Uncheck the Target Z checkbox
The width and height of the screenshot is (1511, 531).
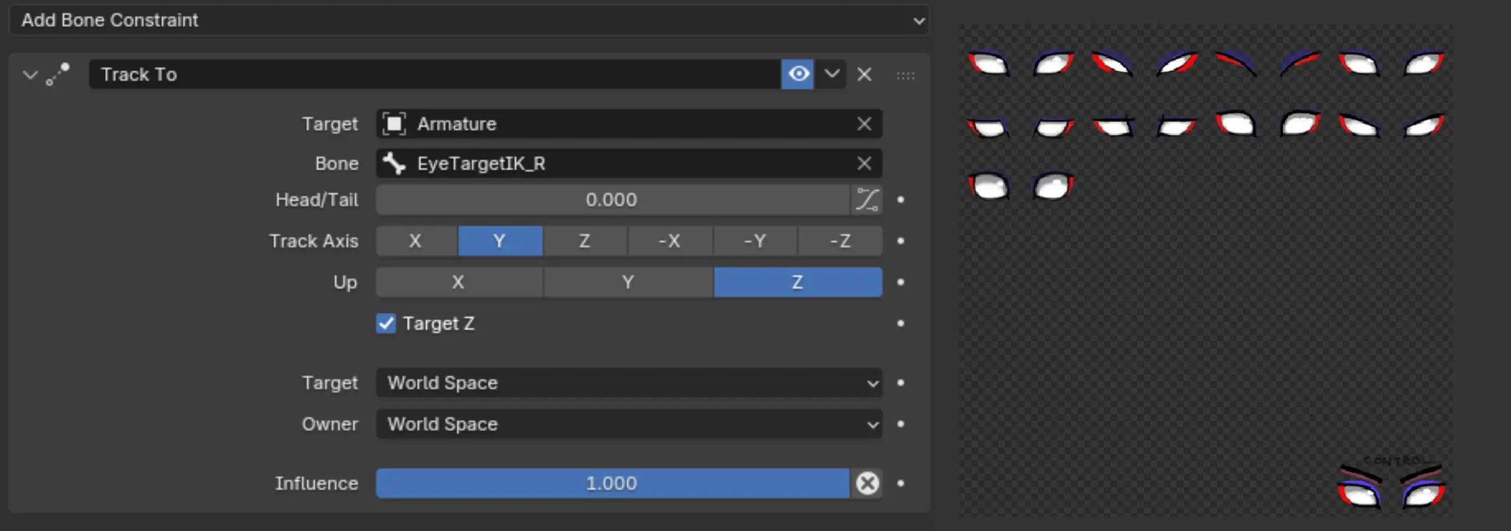pyautogui.click(x=386, y=323)
